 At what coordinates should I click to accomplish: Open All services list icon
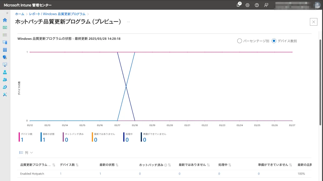click(5, 35)
